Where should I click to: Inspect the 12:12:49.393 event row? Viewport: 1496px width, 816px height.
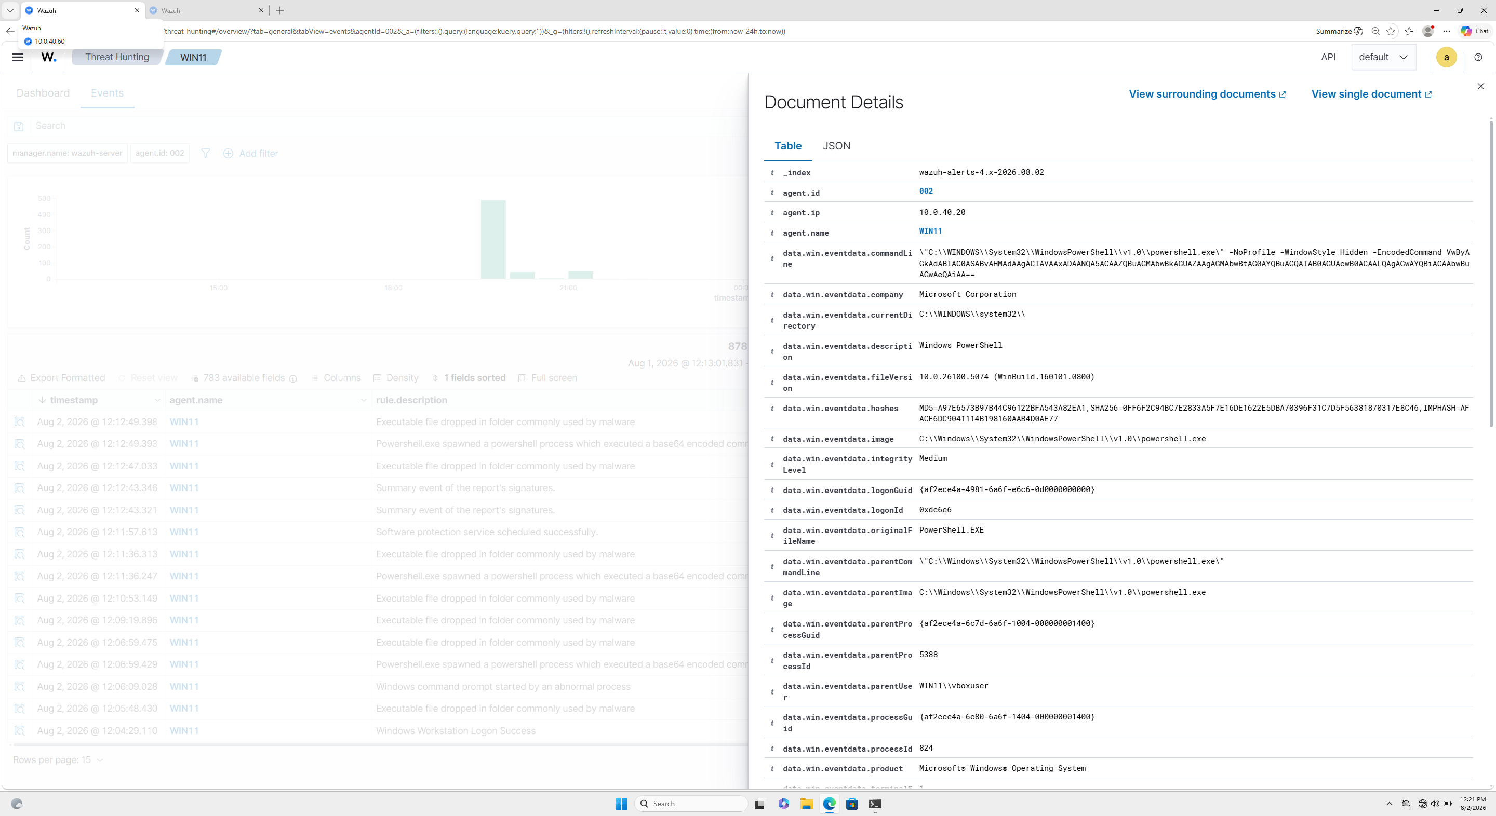point(20,444)
